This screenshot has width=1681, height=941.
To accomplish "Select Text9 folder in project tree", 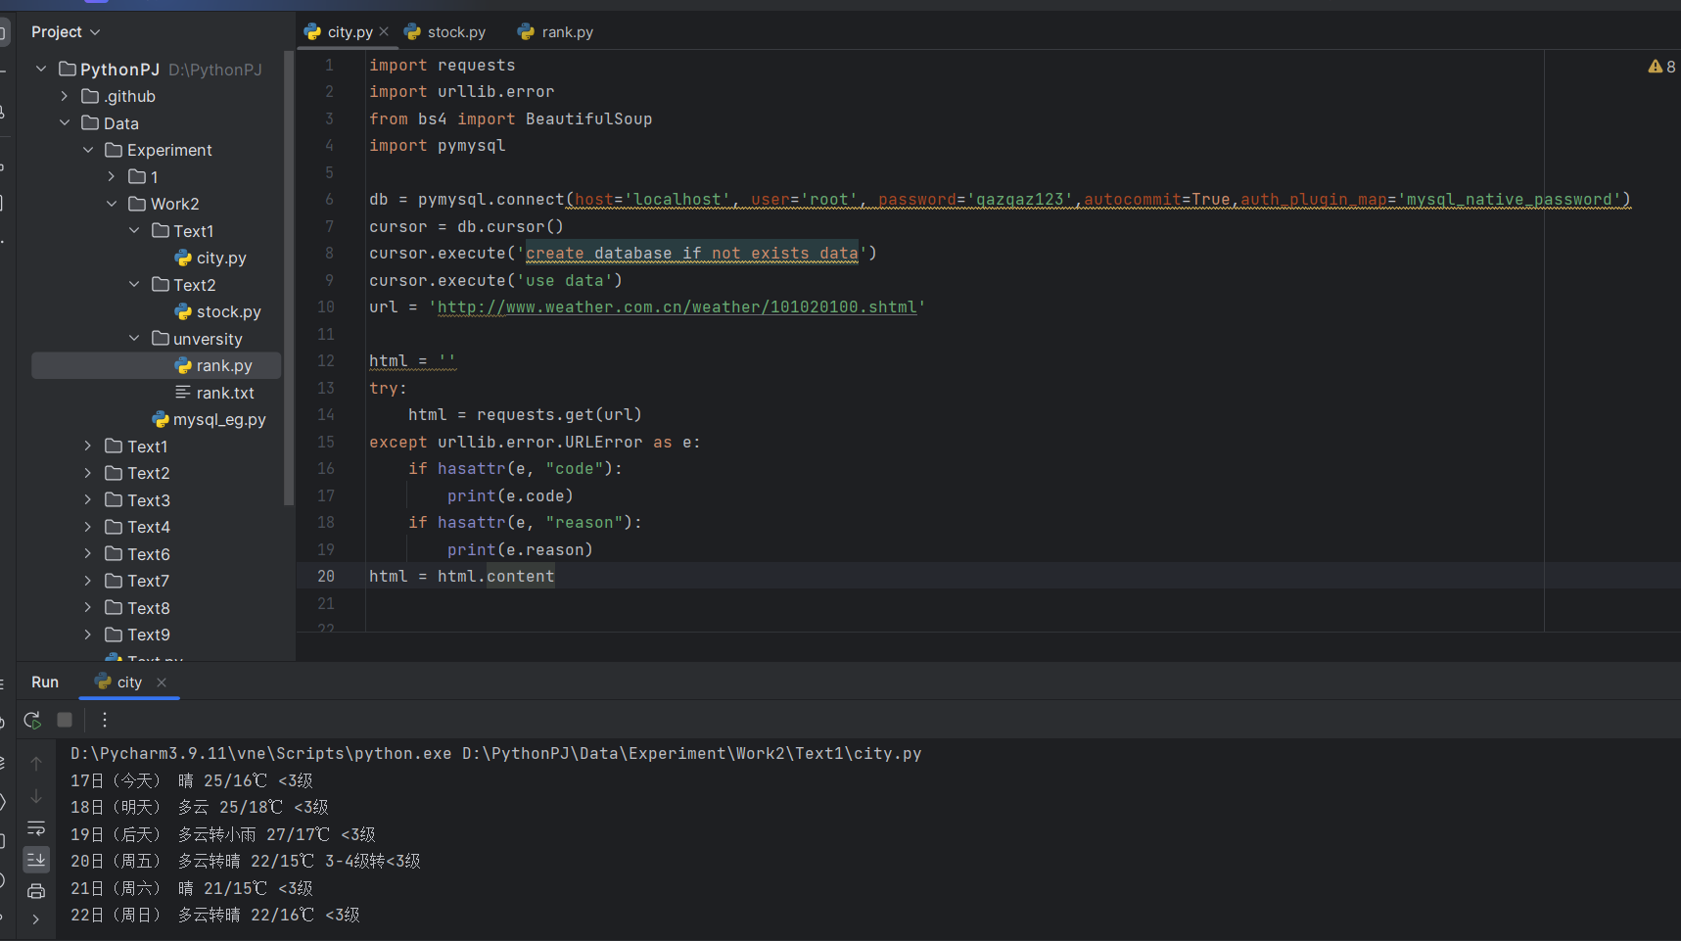I will 137,635.
